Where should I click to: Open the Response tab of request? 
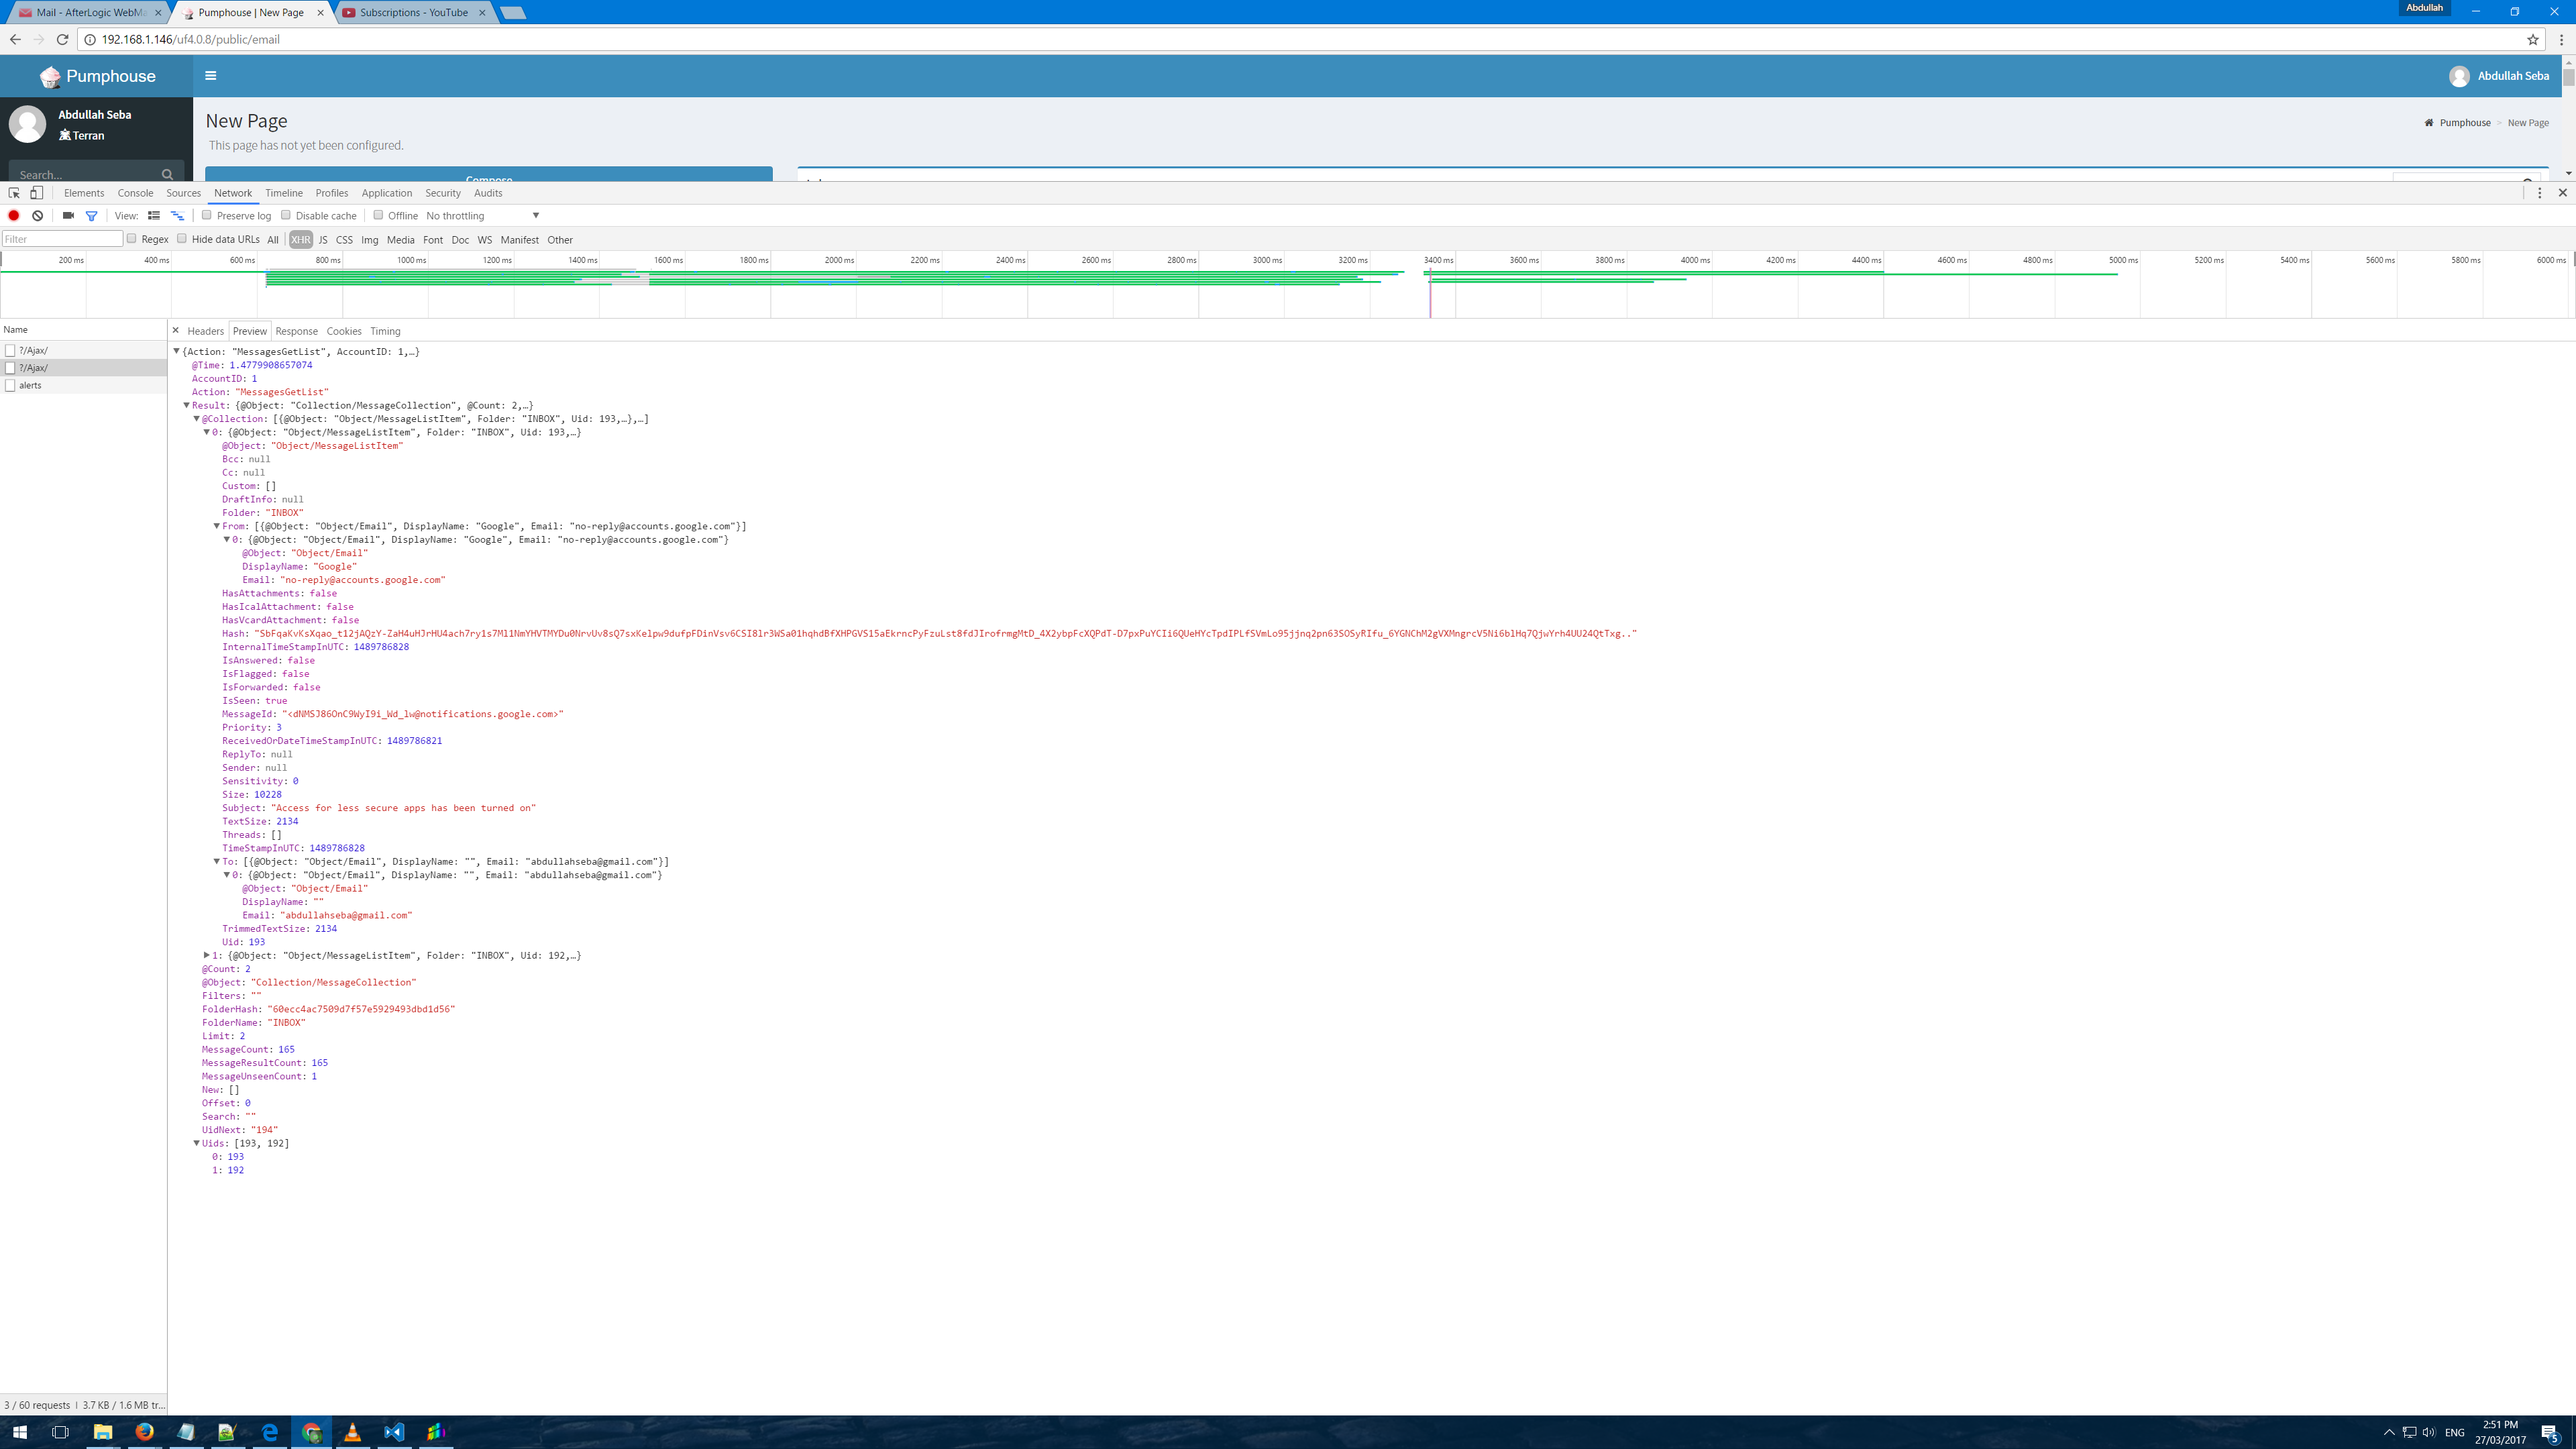coord(296,331)
